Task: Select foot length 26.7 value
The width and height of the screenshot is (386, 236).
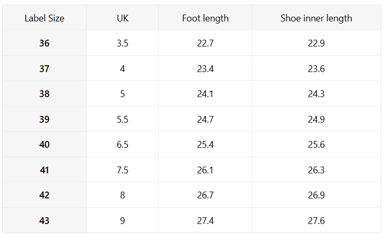Action: pyautogui.click(x=205, y=195)
